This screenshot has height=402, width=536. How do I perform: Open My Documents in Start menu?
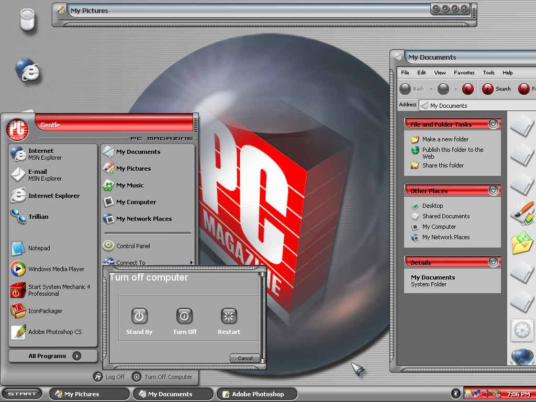click(148, 151)
